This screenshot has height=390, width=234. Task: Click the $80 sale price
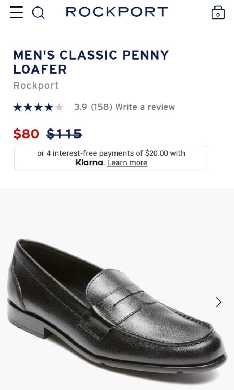click(x=26, y=134)
